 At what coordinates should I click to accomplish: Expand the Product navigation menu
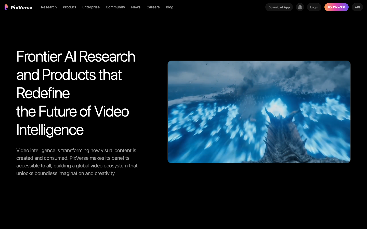point(69,7)
